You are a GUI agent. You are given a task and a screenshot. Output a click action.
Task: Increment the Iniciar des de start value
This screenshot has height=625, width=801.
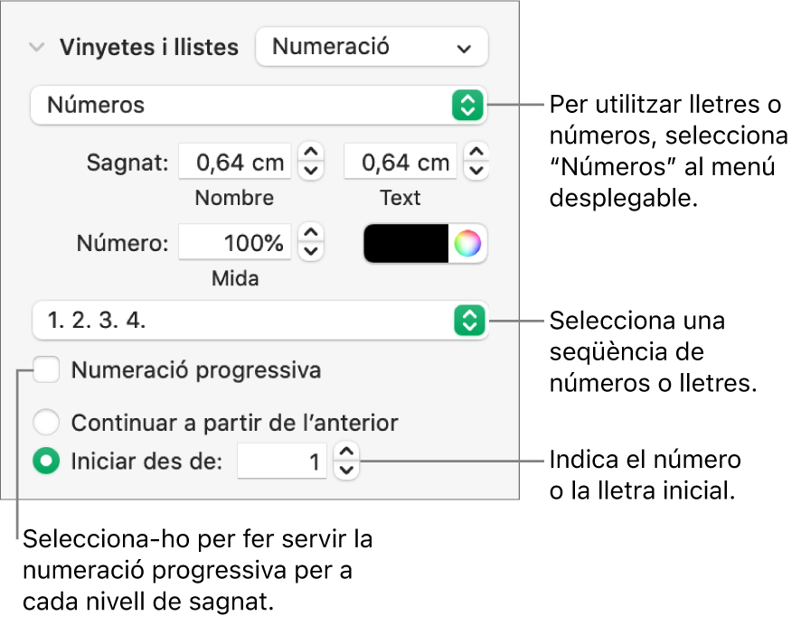(347, 454)
